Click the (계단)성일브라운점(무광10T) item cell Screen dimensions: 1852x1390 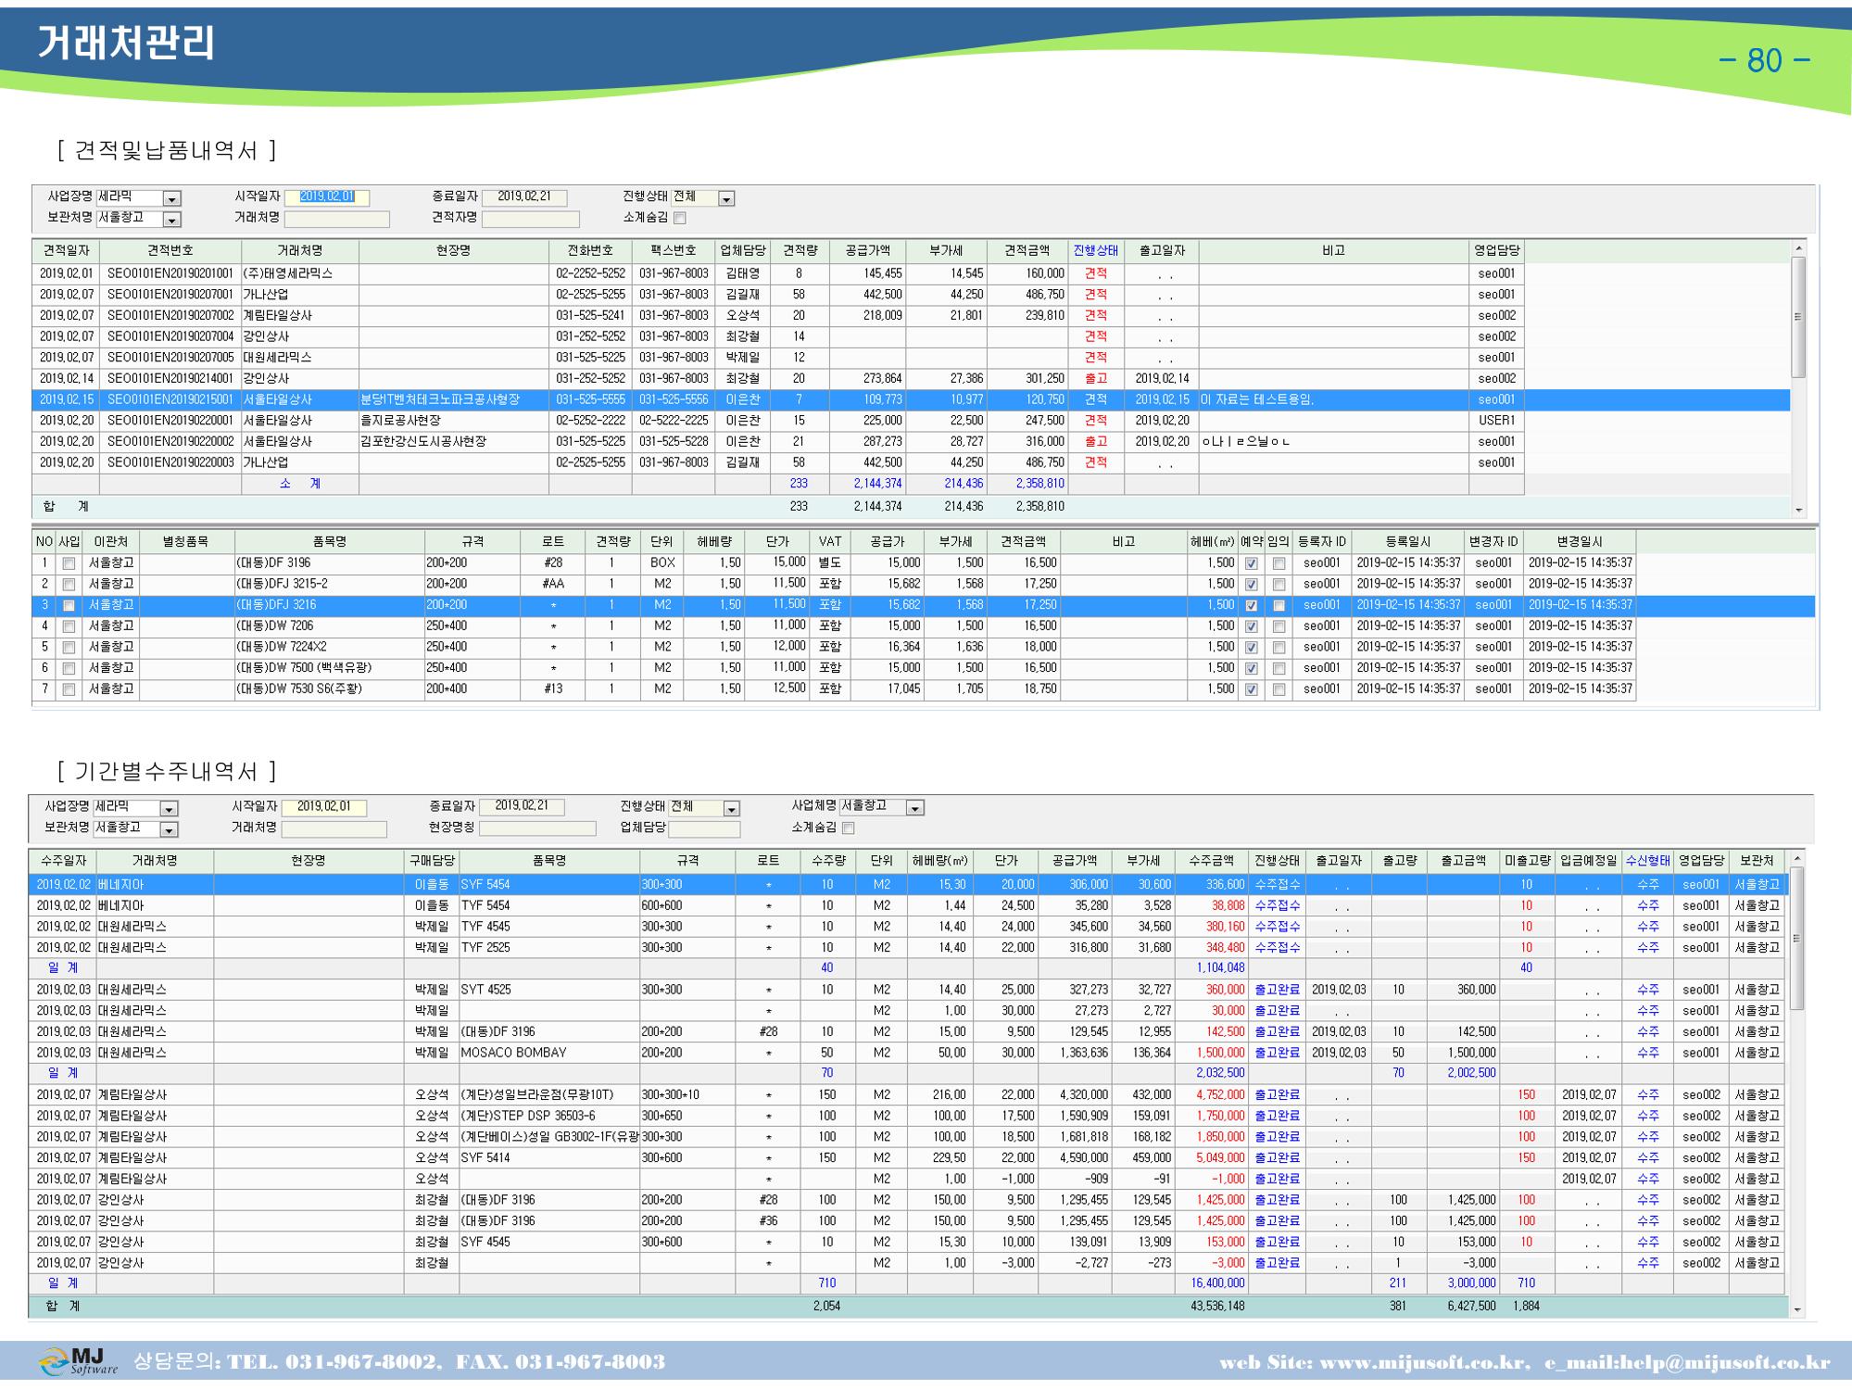549,1095
